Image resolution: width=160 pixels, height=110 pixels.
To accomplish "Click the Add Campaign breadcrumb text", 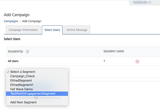I will pos(31,21).
